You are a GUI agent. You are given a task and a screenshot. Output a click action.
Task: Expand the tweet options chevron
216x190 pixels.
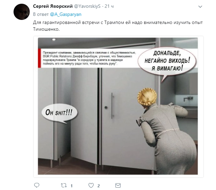pos(200,6)
